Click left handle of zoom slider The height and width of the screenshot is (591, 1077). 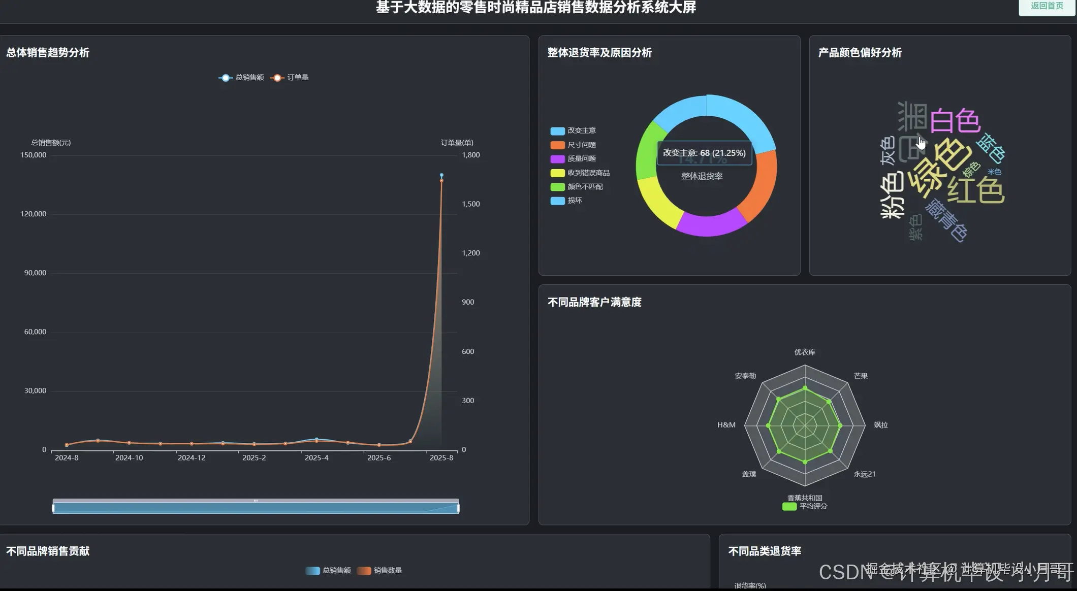coord(53,508)
